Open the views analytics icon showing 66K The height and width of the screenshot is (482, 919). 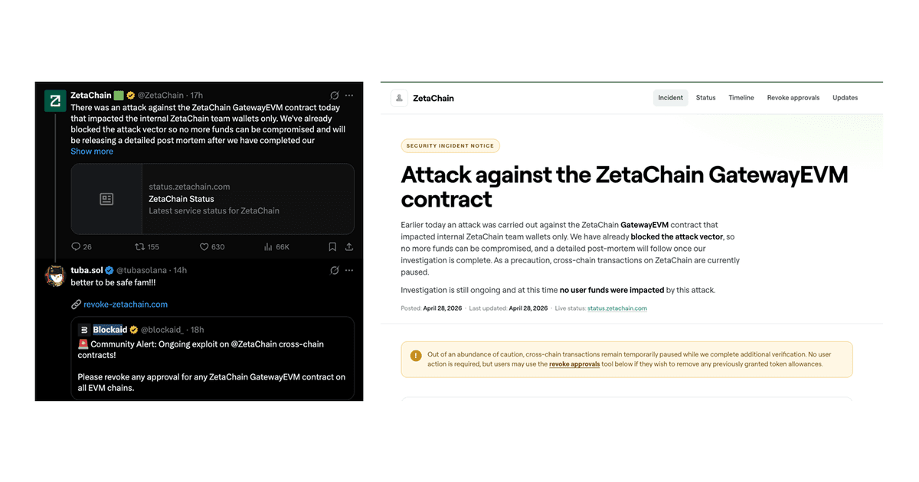point(268,247)
